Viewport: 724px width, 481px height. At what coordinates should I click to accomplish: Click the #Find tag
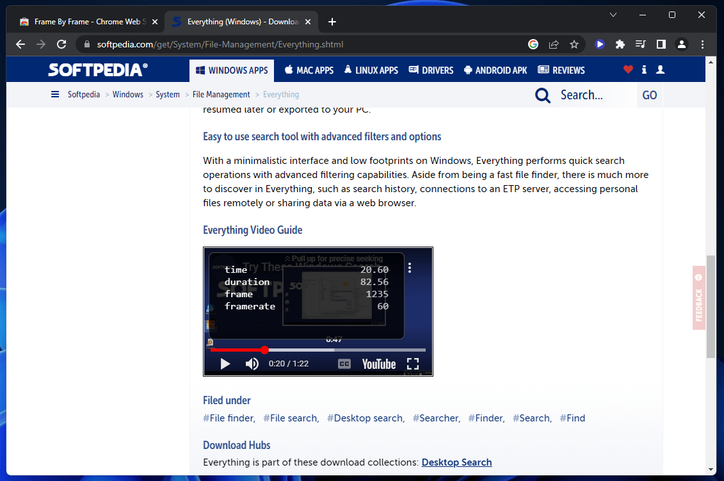coord(572,418)
